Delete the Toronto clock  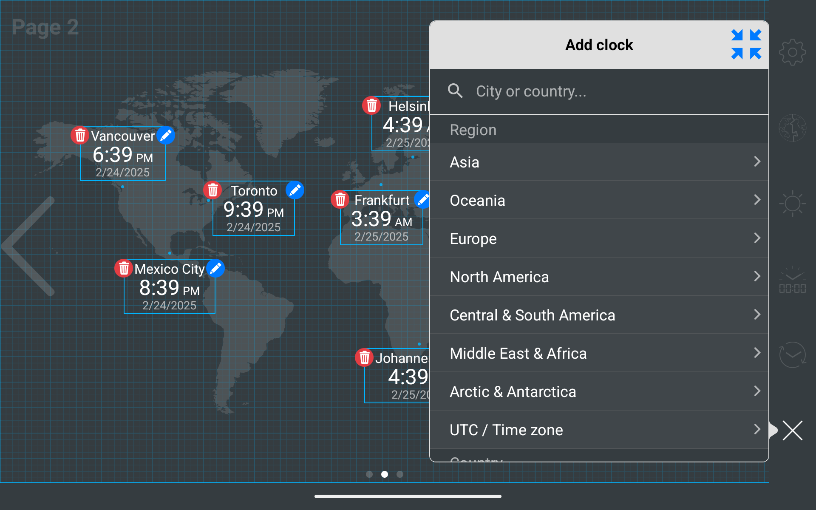[212, 190]
